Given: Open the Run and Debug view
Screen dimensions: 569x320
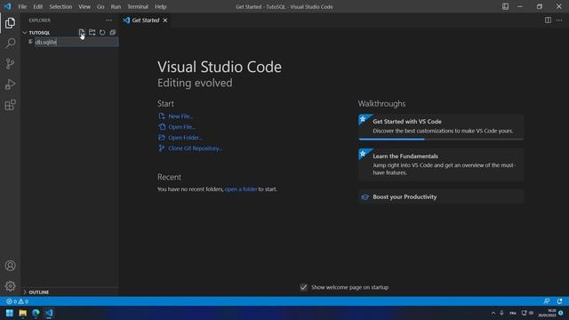Looking at the screenshot, I should coord(10,84).
